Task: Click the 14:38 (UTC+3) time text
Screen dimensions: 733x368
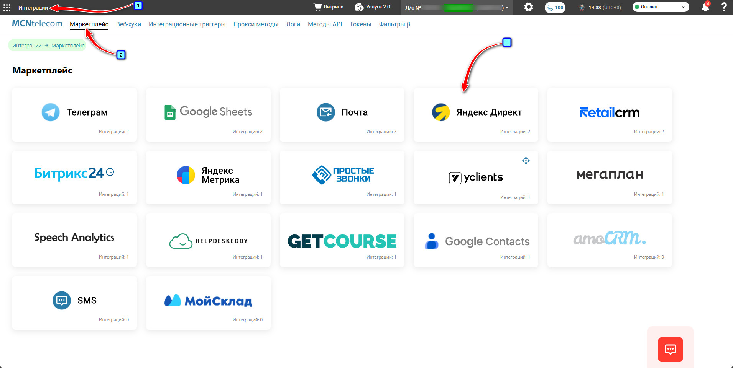Action: click(605, 7)
